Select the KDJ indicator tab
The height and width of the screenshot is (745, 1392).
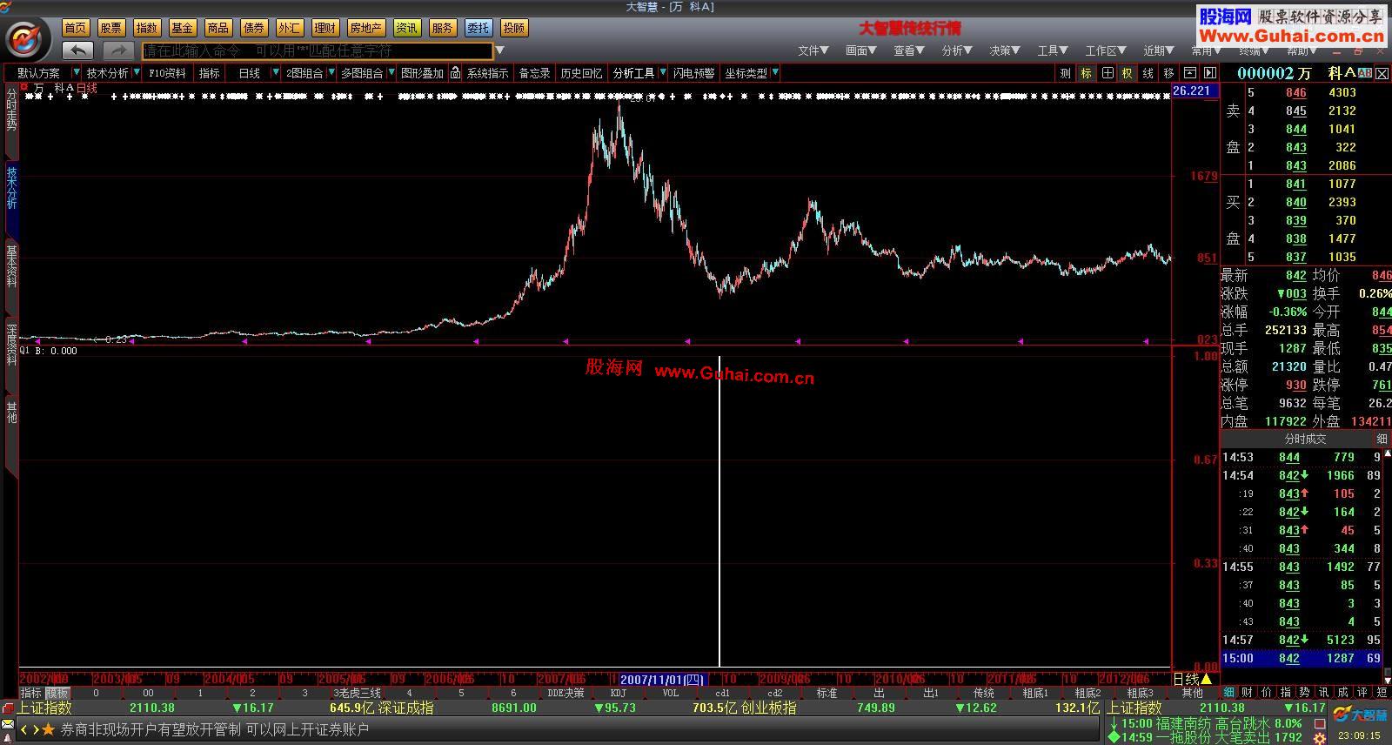tap(618, 693)
